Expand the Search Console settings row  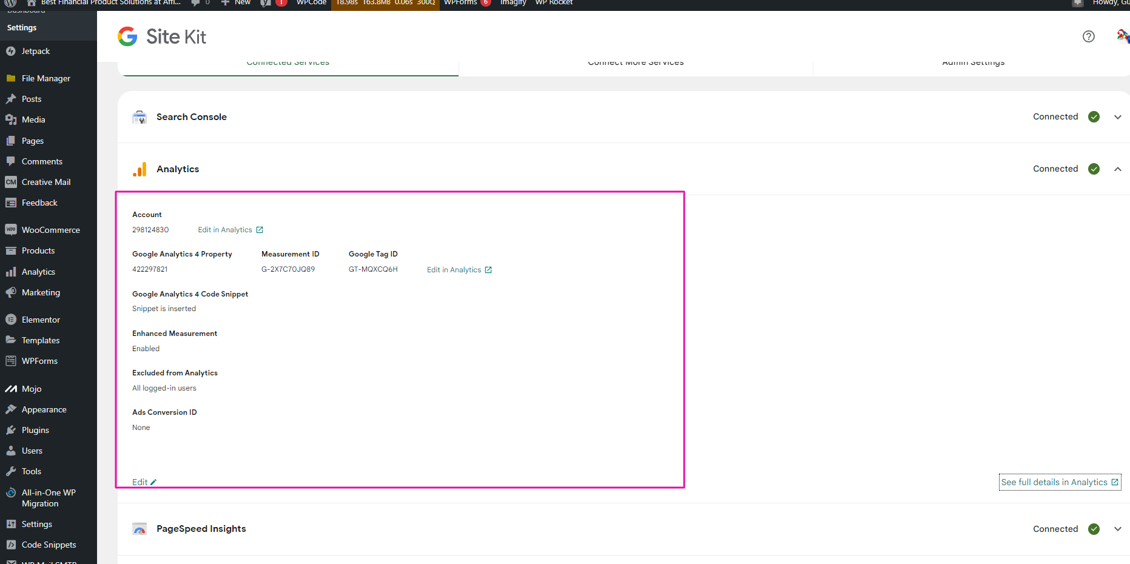coord(1117,117)
